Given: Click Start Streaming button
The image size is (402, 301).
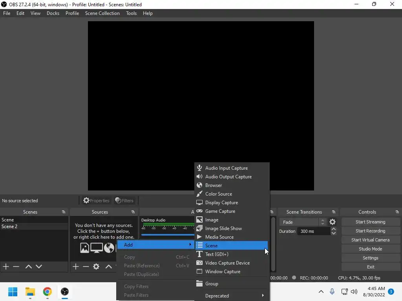Looking at the screenshot, I should 371,222.
